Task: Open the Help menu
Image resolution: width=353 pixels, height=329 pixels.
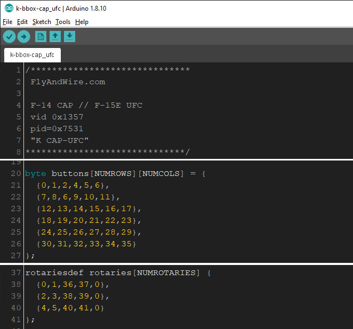Action: click(82, 22)
